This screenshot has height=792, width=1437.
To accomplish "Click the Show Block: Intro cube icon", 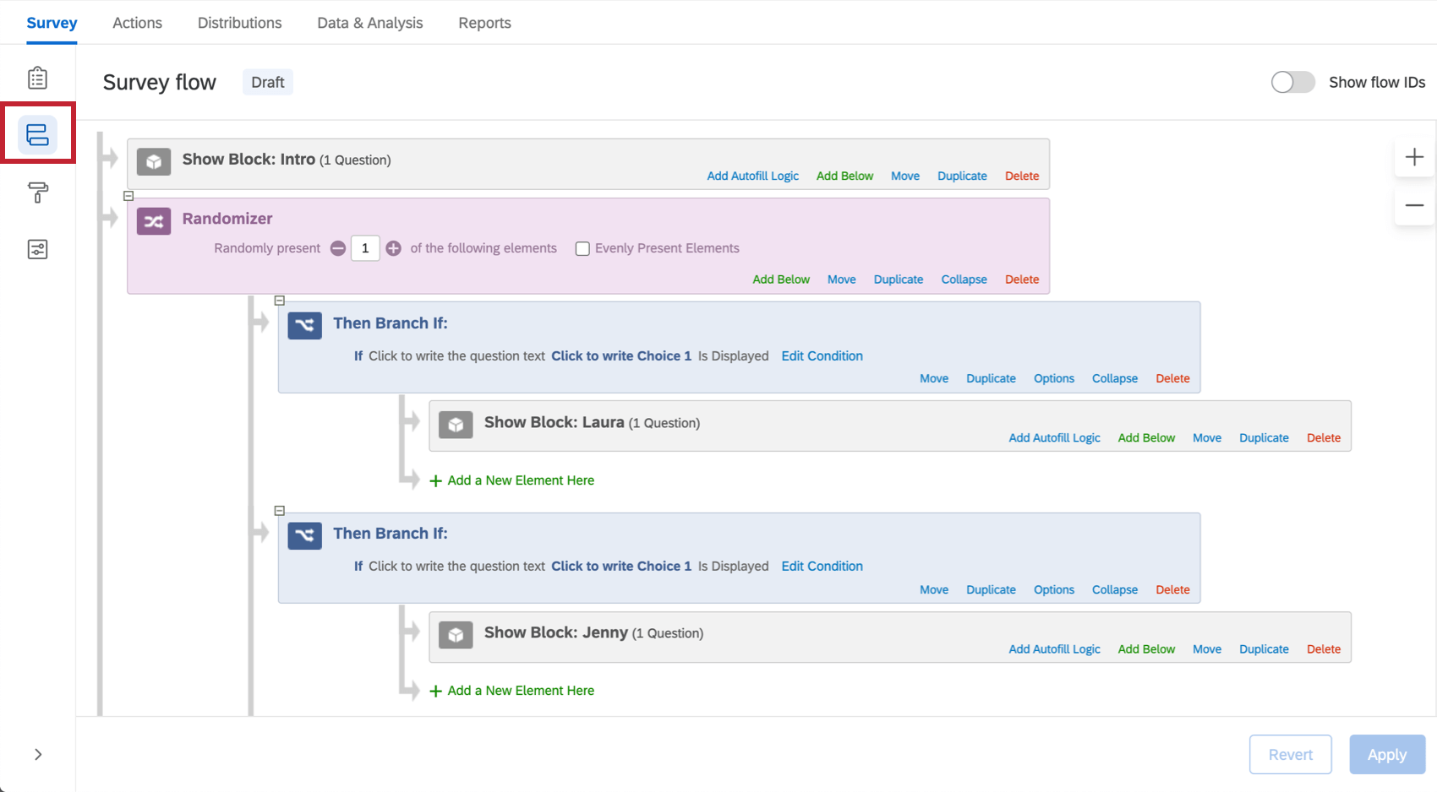I will [154, 161].
